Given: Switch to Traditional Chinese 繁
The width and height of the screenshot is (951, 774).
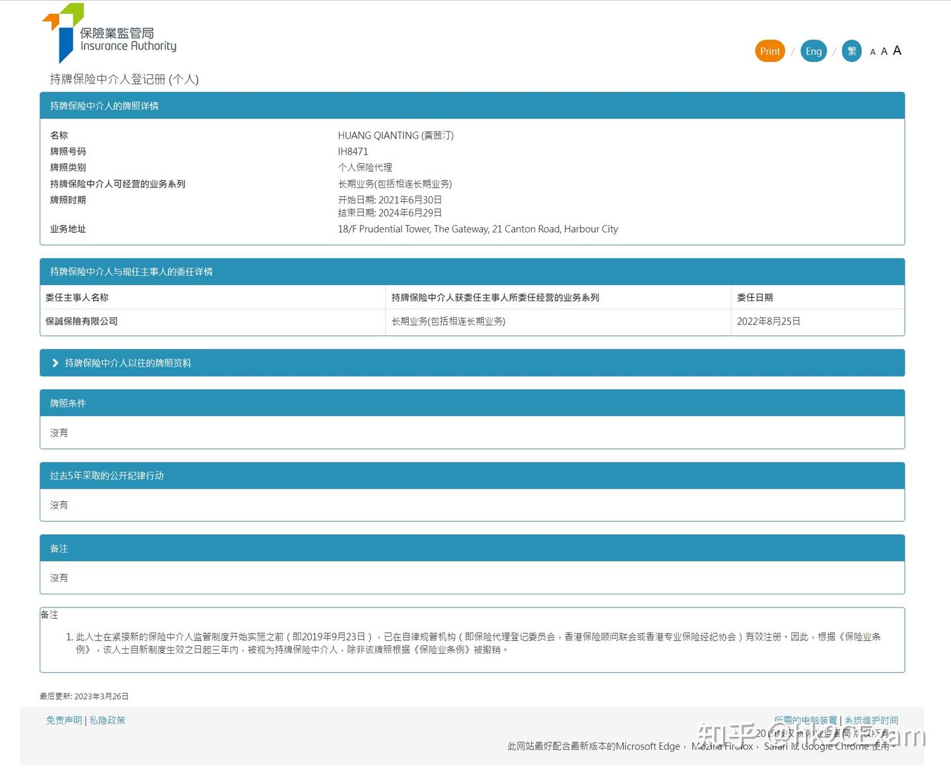Looking at the screenshot, I should click(x=852, y=51).
